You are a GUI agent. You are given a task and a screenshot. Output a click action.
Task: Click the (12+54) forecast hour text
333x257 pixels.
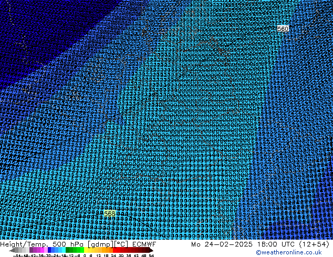(314, 244)
